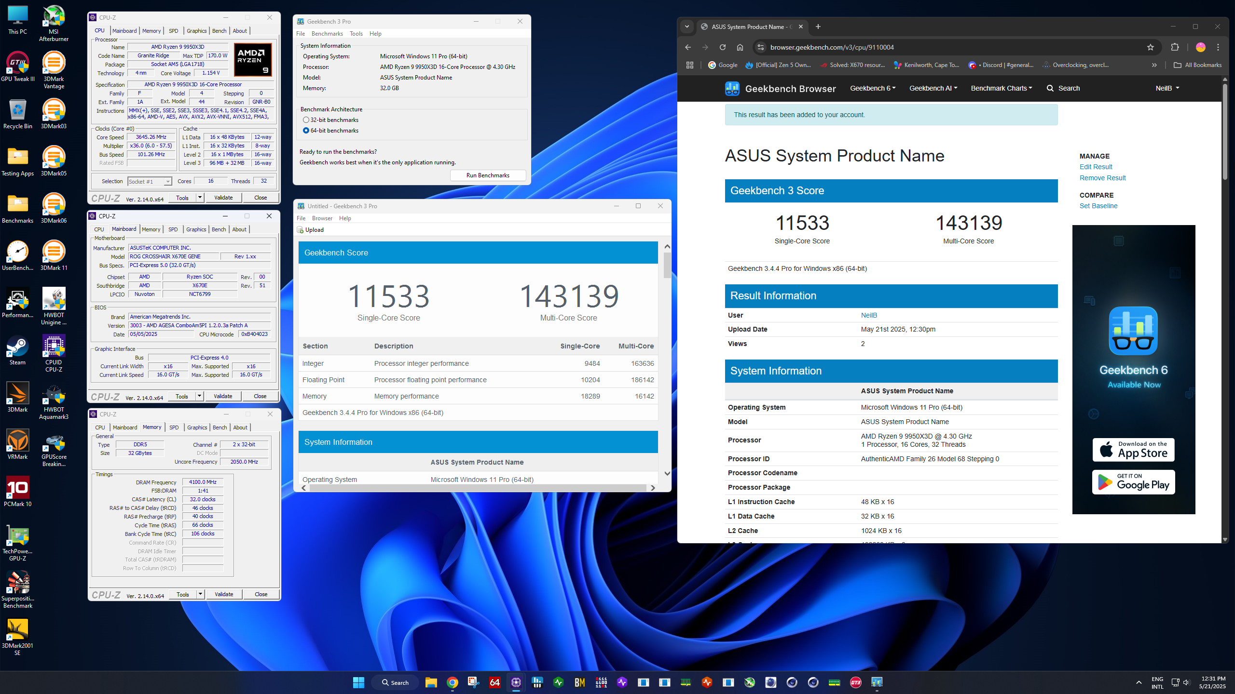Open Chrome extensions puzzle icon
Viewport: 1235px width, 694px height.
tap(1175, 47)
